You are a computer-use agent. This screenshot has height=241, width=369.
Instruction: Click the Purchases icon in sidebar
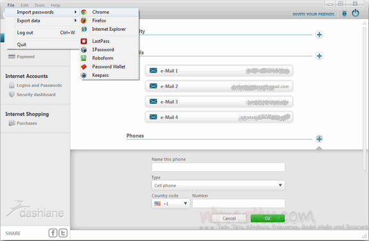pyautogui.click(x=12, y=123)
